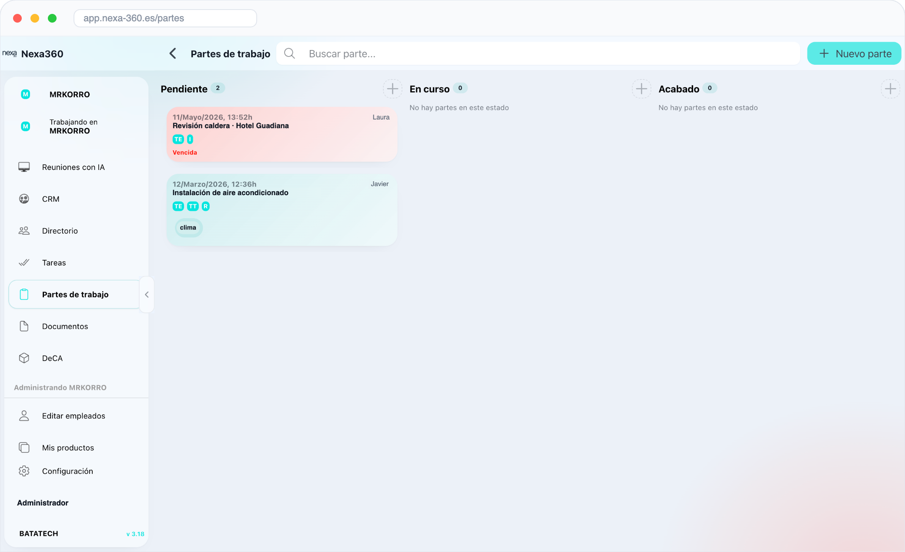Click the Configuración gear icon
The width and height of the screenshot is (905, 552).
pos(24,471)
